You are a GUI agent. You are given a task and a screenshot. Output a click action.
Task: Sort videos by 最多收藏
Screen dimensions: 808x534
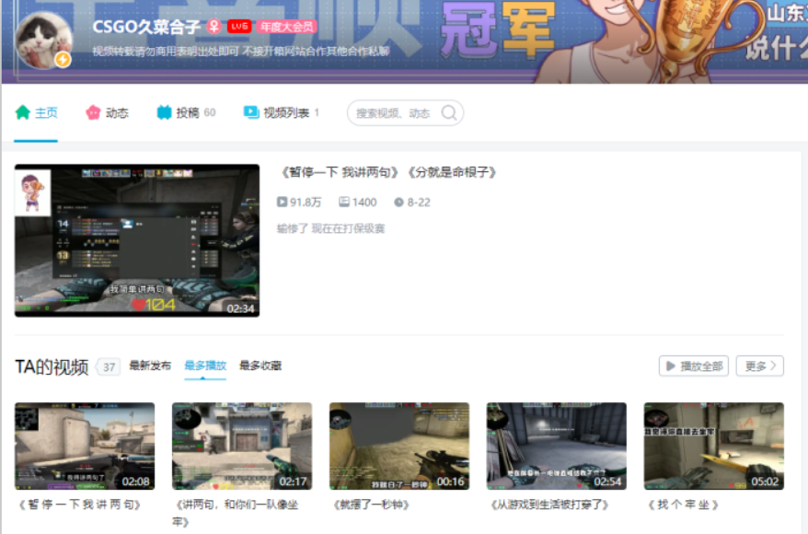pyautogui.click(x=260, y=366)
